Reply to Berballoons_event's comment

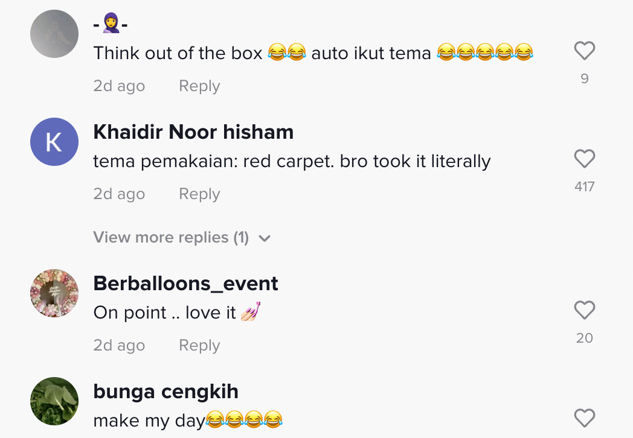199,346
